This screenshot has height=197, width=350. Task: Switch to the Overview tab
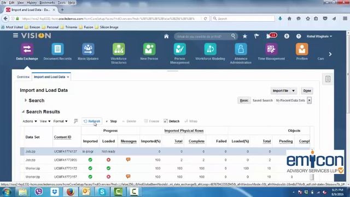[23, 77]
